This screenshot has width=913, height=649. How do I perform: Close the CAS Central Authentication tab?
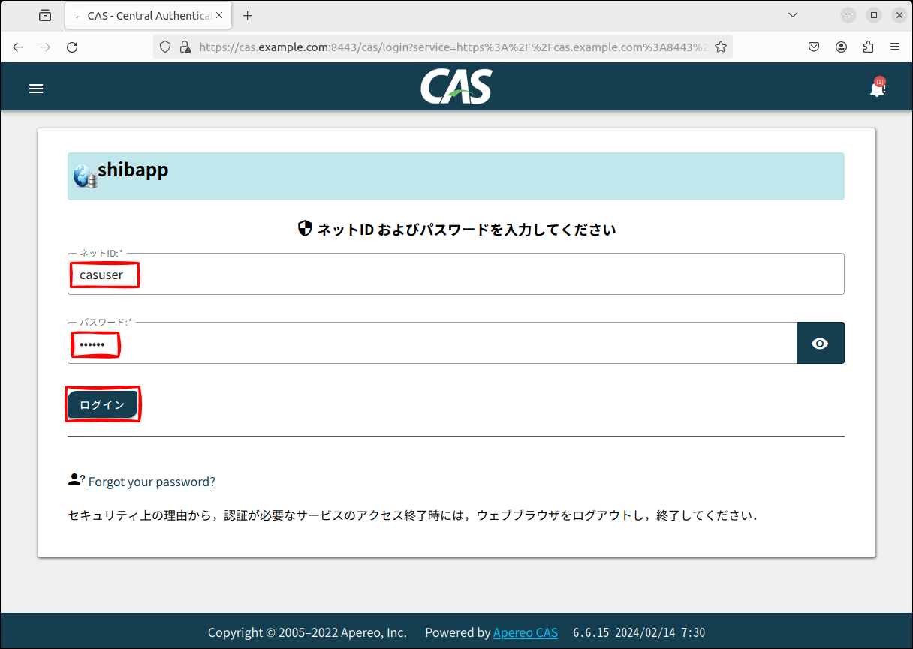[x=220, y=15]
